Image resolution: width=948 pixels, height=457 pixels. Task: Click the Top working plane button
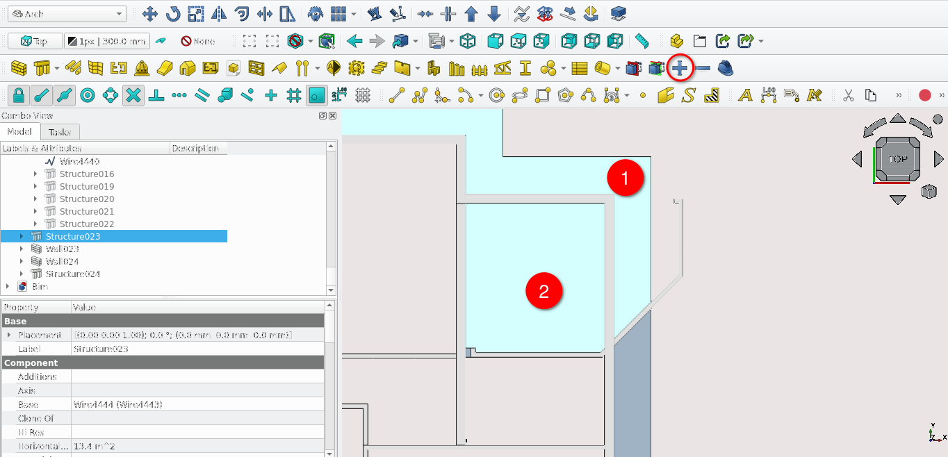(x=35, y=42)
